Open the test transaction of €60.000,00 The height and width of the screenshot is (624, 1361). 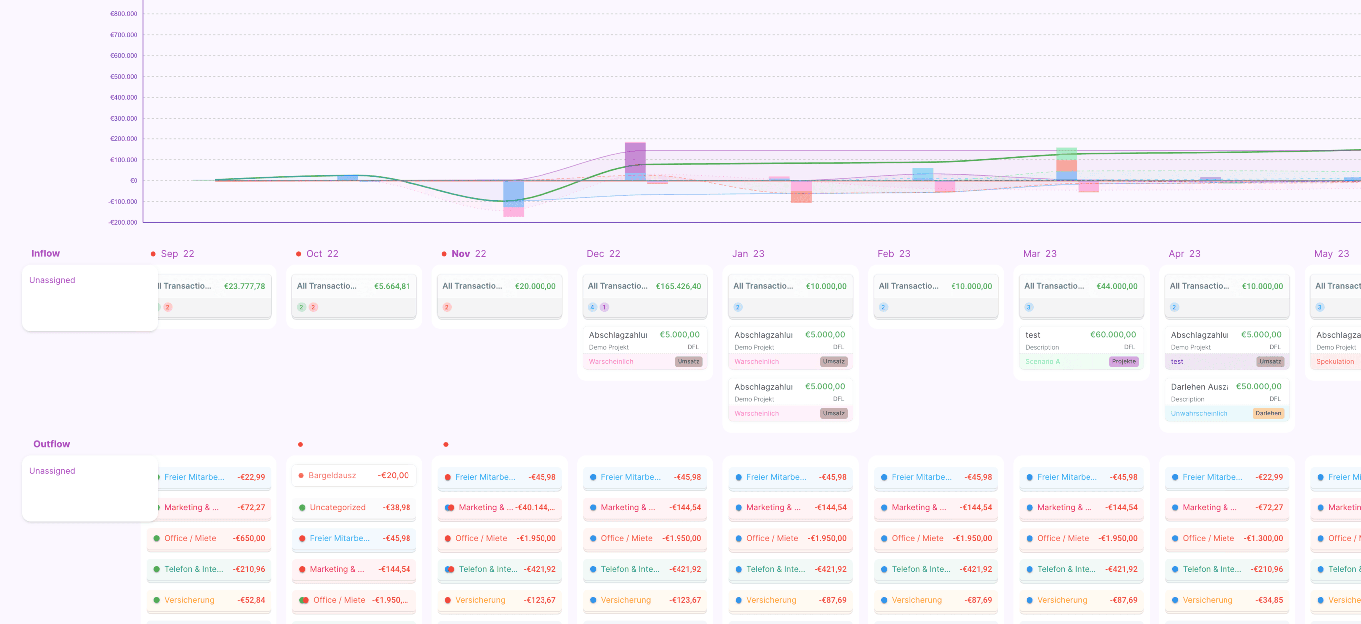(x=1081, y=340)
